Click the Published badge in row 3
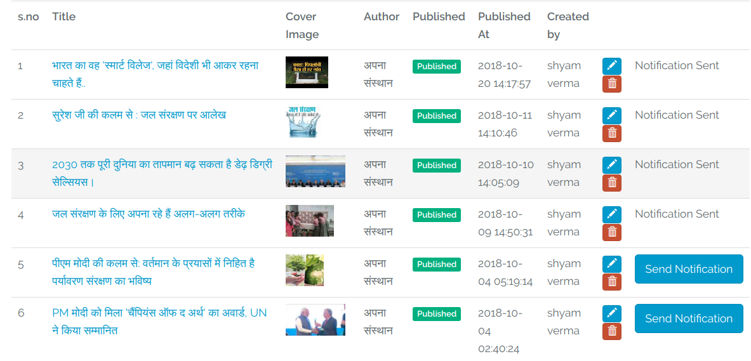The height and width of the screenshot is (361, 751). (x=436, y=166)
